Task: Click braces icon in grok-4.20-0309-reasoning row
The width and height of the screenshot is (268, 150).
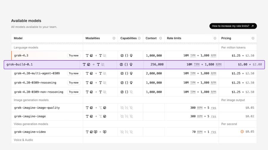Action: (127, 83)
